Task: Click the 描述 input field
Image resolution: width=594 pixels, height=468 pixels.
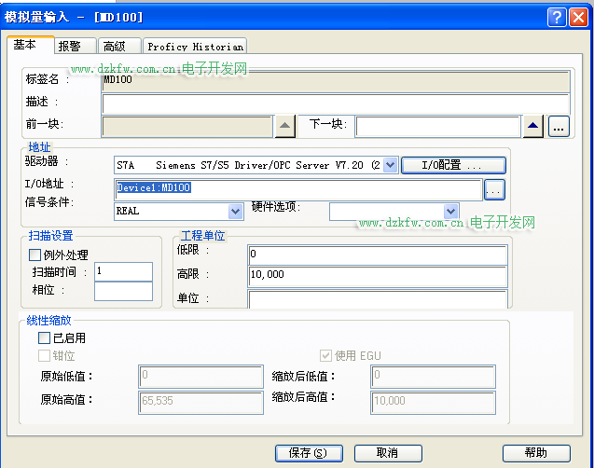Action: click(x=335, y=103)
